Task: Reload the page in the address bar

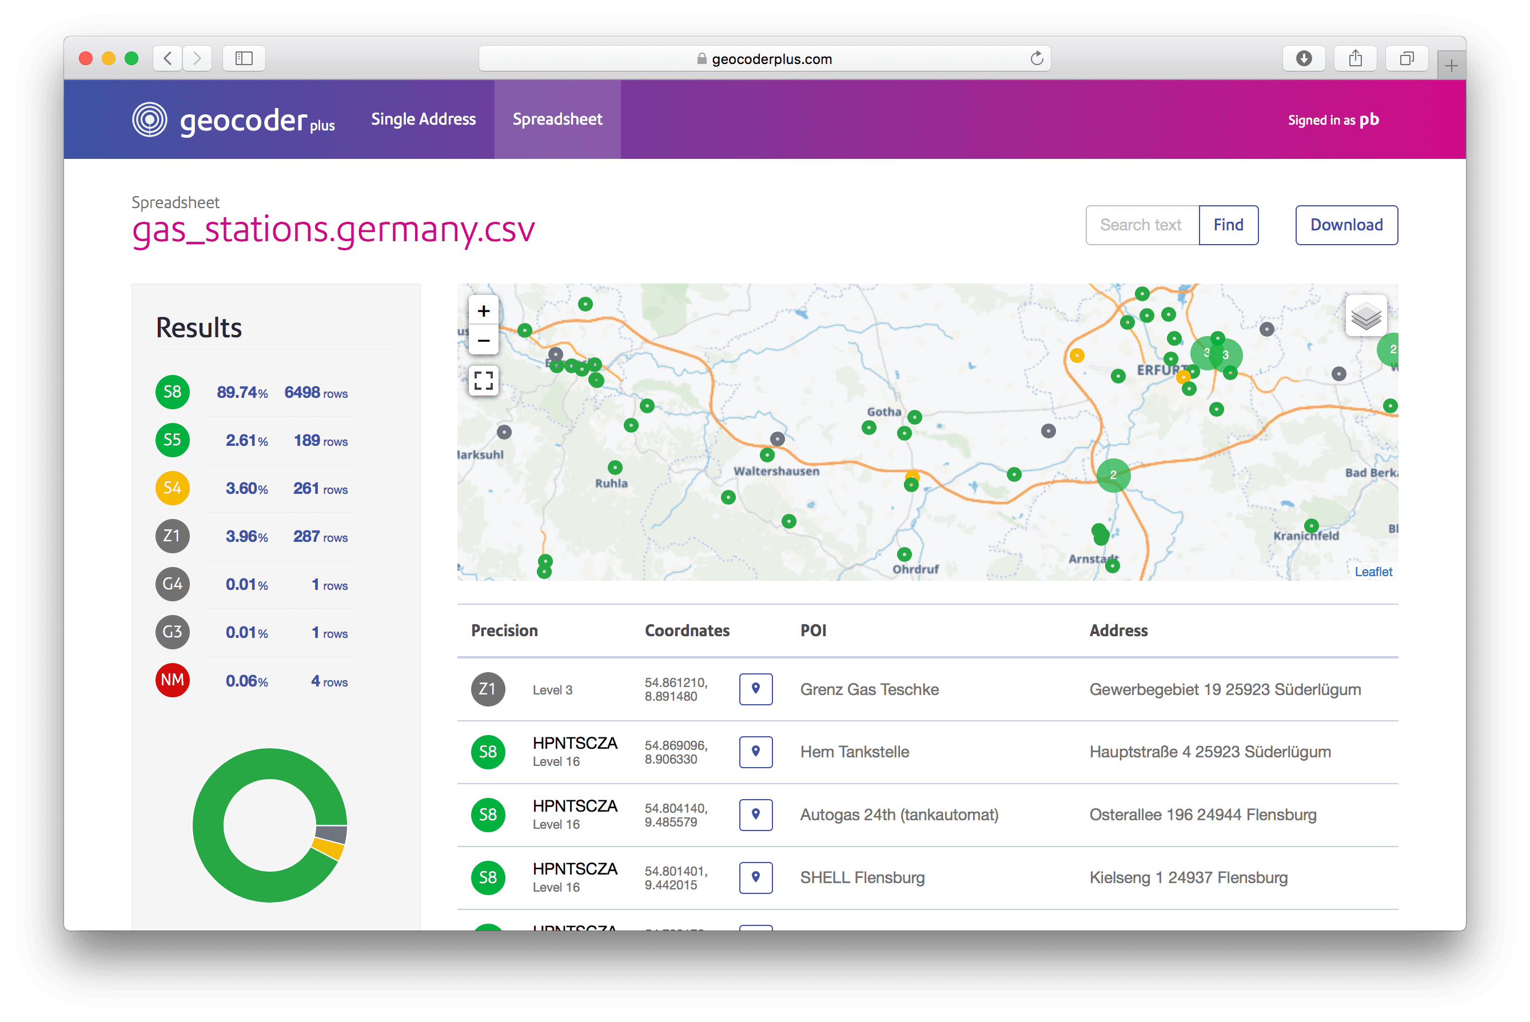Action: click(x=1037, y=59)
